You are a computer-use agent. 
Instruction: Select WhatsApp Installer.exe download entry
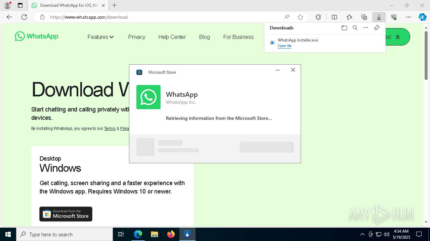click(x=325, y=43)
